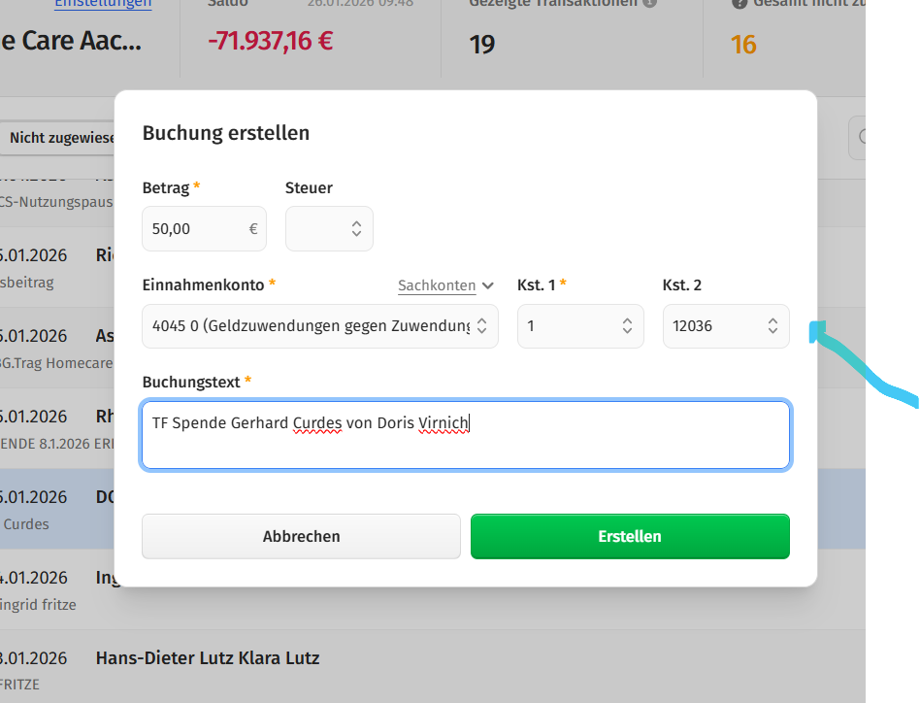Open the Kst. 2 selector arrows
Viewport: 920px width, 703px height.
point(772,326)
